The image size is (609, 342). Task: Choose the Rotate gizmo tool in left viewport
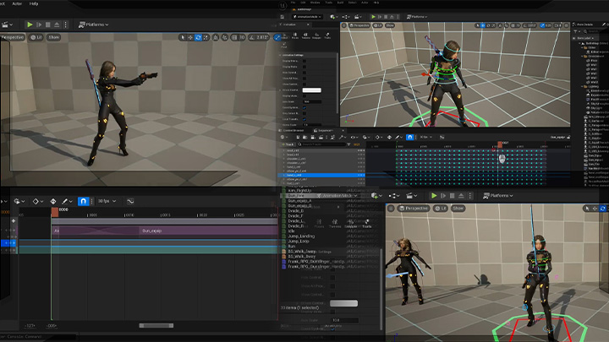pyautogui.click(x=198, y=38)
